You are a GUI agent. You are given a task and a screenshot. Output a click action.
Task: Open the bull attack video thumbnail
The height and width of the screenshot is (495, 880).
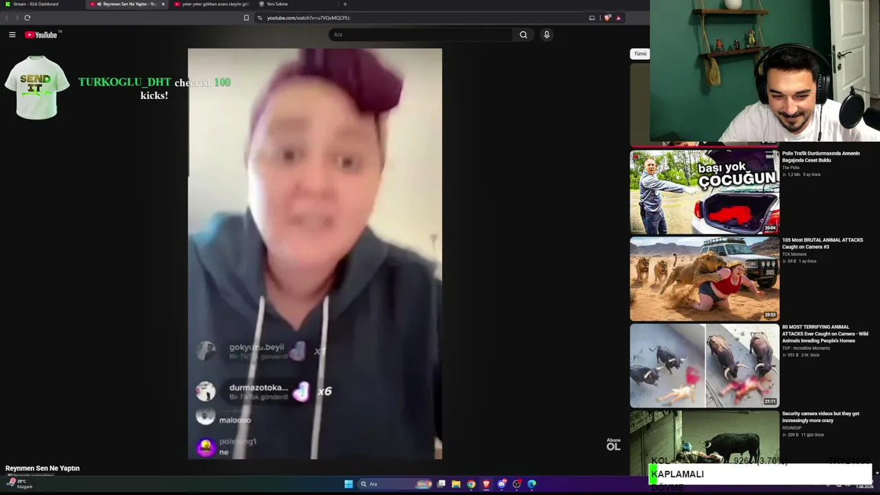tap(705, 365)
